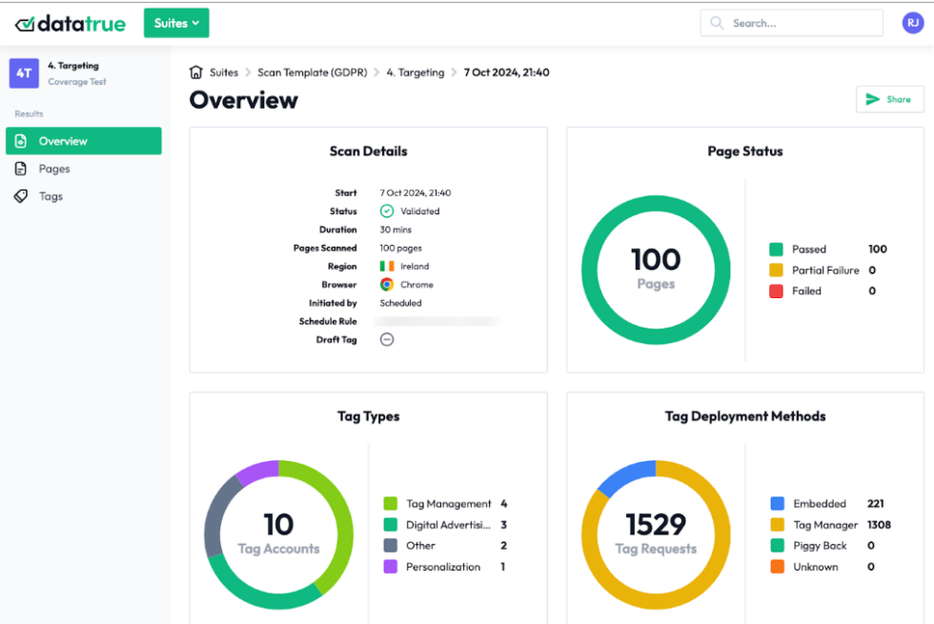Open Scan Template (GDPR) breadcrumb

313,72
